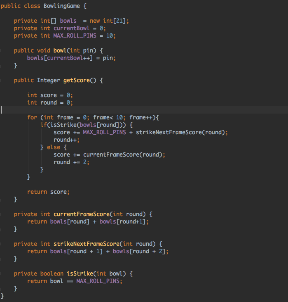Click 'int pin' parameter of bowl method

[82, 51]
